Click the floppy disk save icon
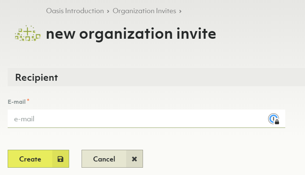This screenshot has width=305, height=175. click(60, 159)
